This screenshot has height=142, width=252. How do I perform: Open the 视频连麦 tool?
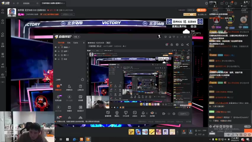58,98
